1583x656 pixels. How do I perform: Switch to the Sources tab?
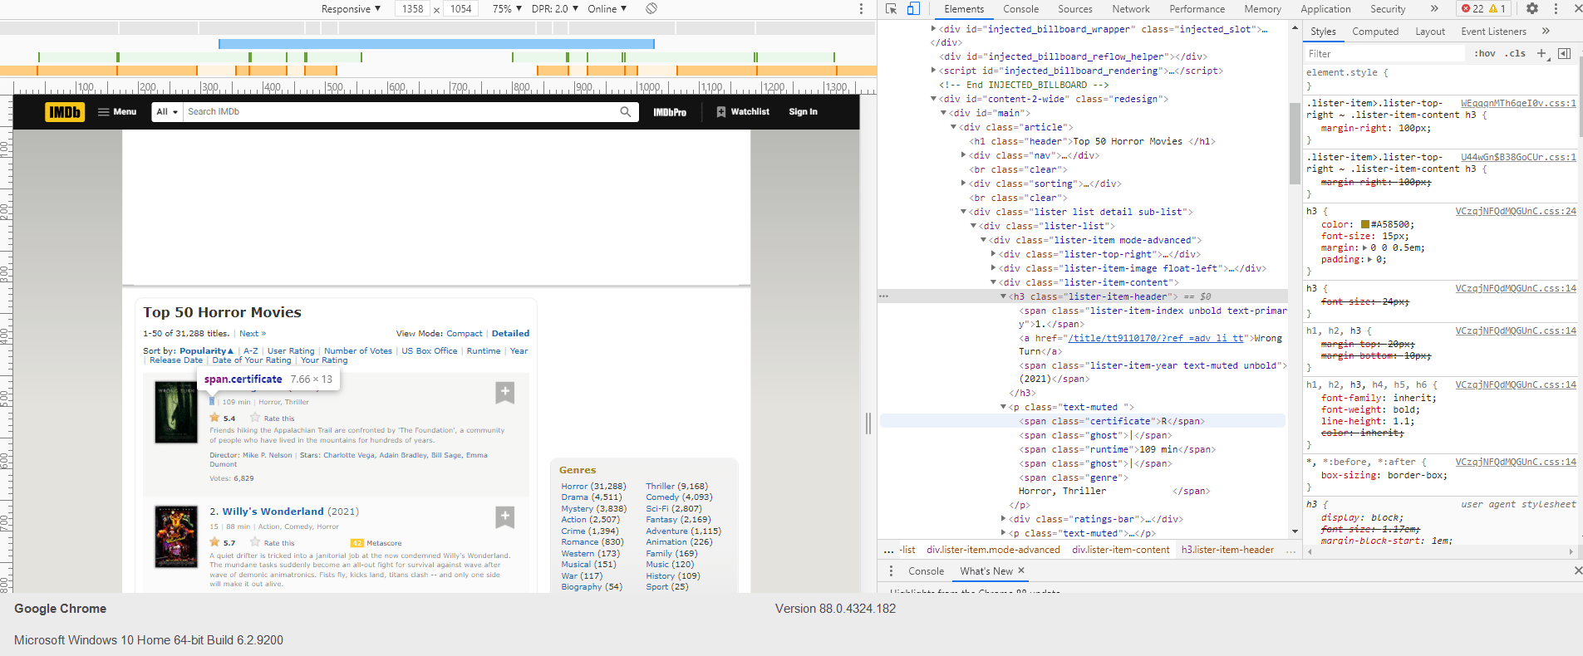(x=1075, y=9)
